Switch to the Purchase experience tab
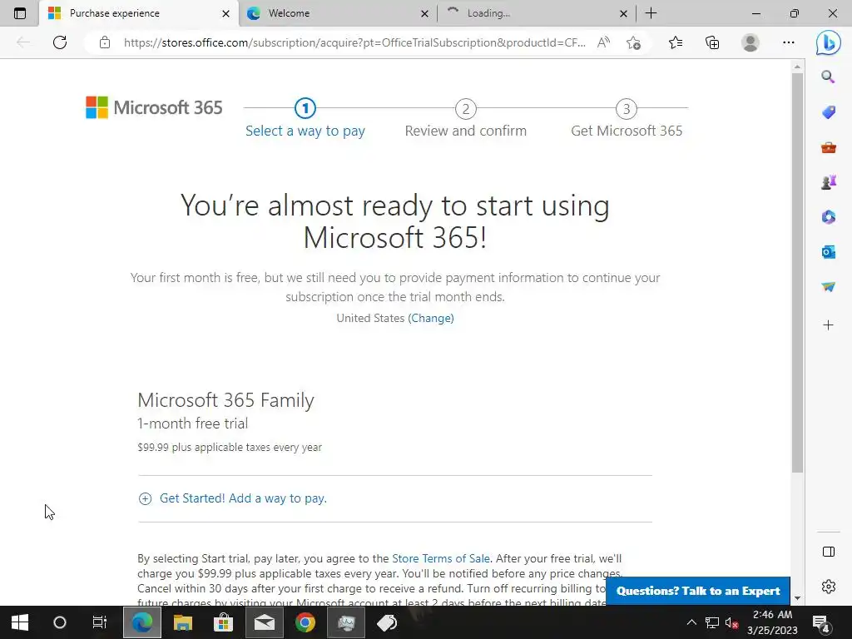Screen dimensions: 852x639 (x=139, y=13)
